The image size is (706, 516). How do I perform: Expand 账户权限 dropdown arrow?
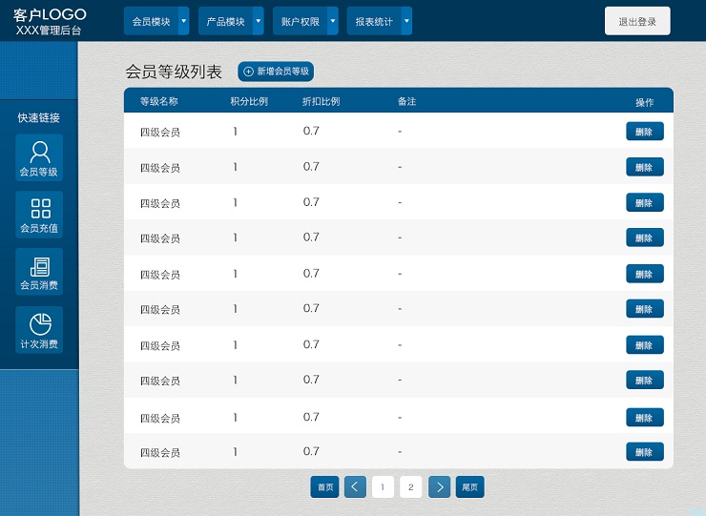pos(332,21)
